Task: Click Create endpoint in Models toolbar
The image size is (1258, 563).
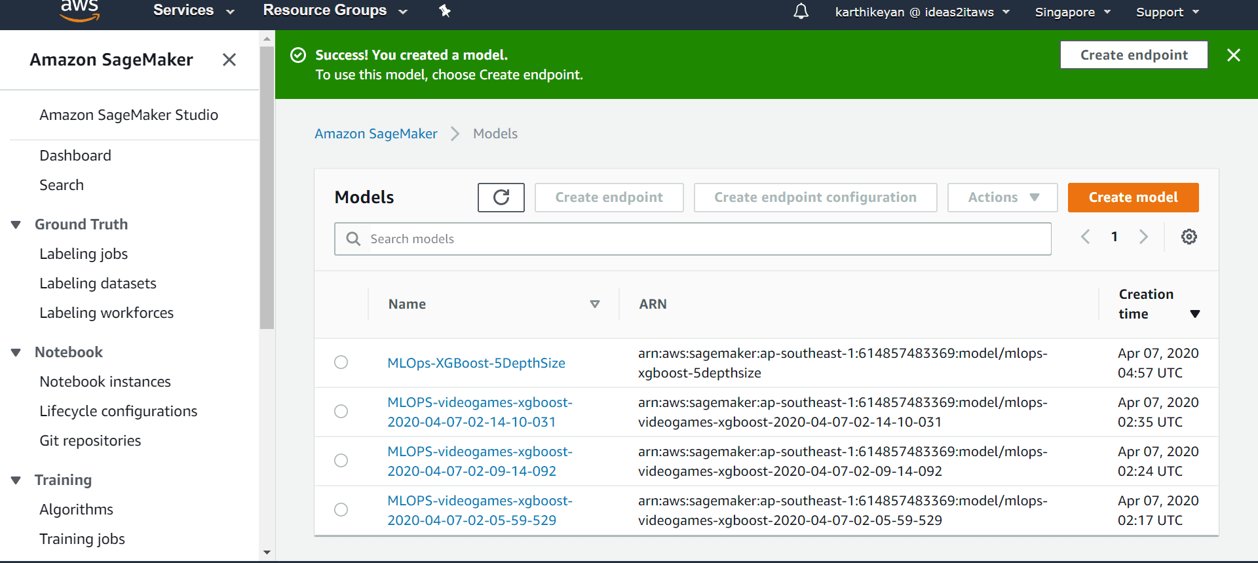Action: [609, 197]
